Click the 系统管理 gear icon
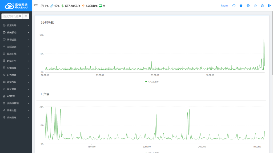This screenshot has height=153, width=273. (4, 117)
